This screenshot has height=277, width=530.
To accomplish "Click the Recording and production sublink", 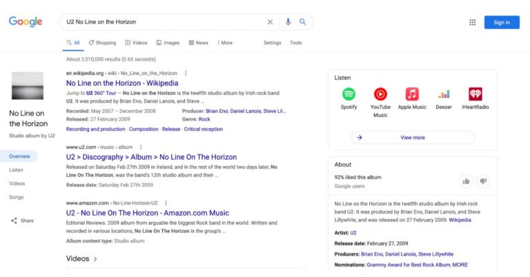I will (95, 129).
